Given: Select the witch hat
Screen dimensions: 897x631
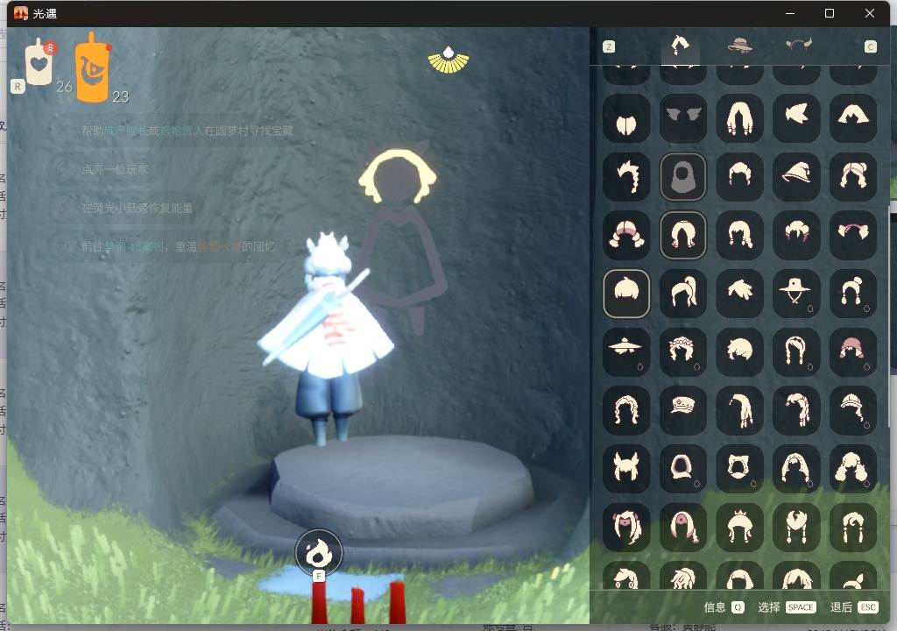Looking at the screenshot, I should pos(796,177).
